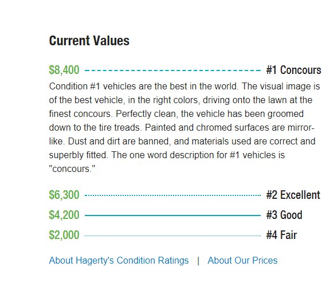Click the dotted line beside #2 Excellent
Screen dimensions: 334x294
point(173,195)
